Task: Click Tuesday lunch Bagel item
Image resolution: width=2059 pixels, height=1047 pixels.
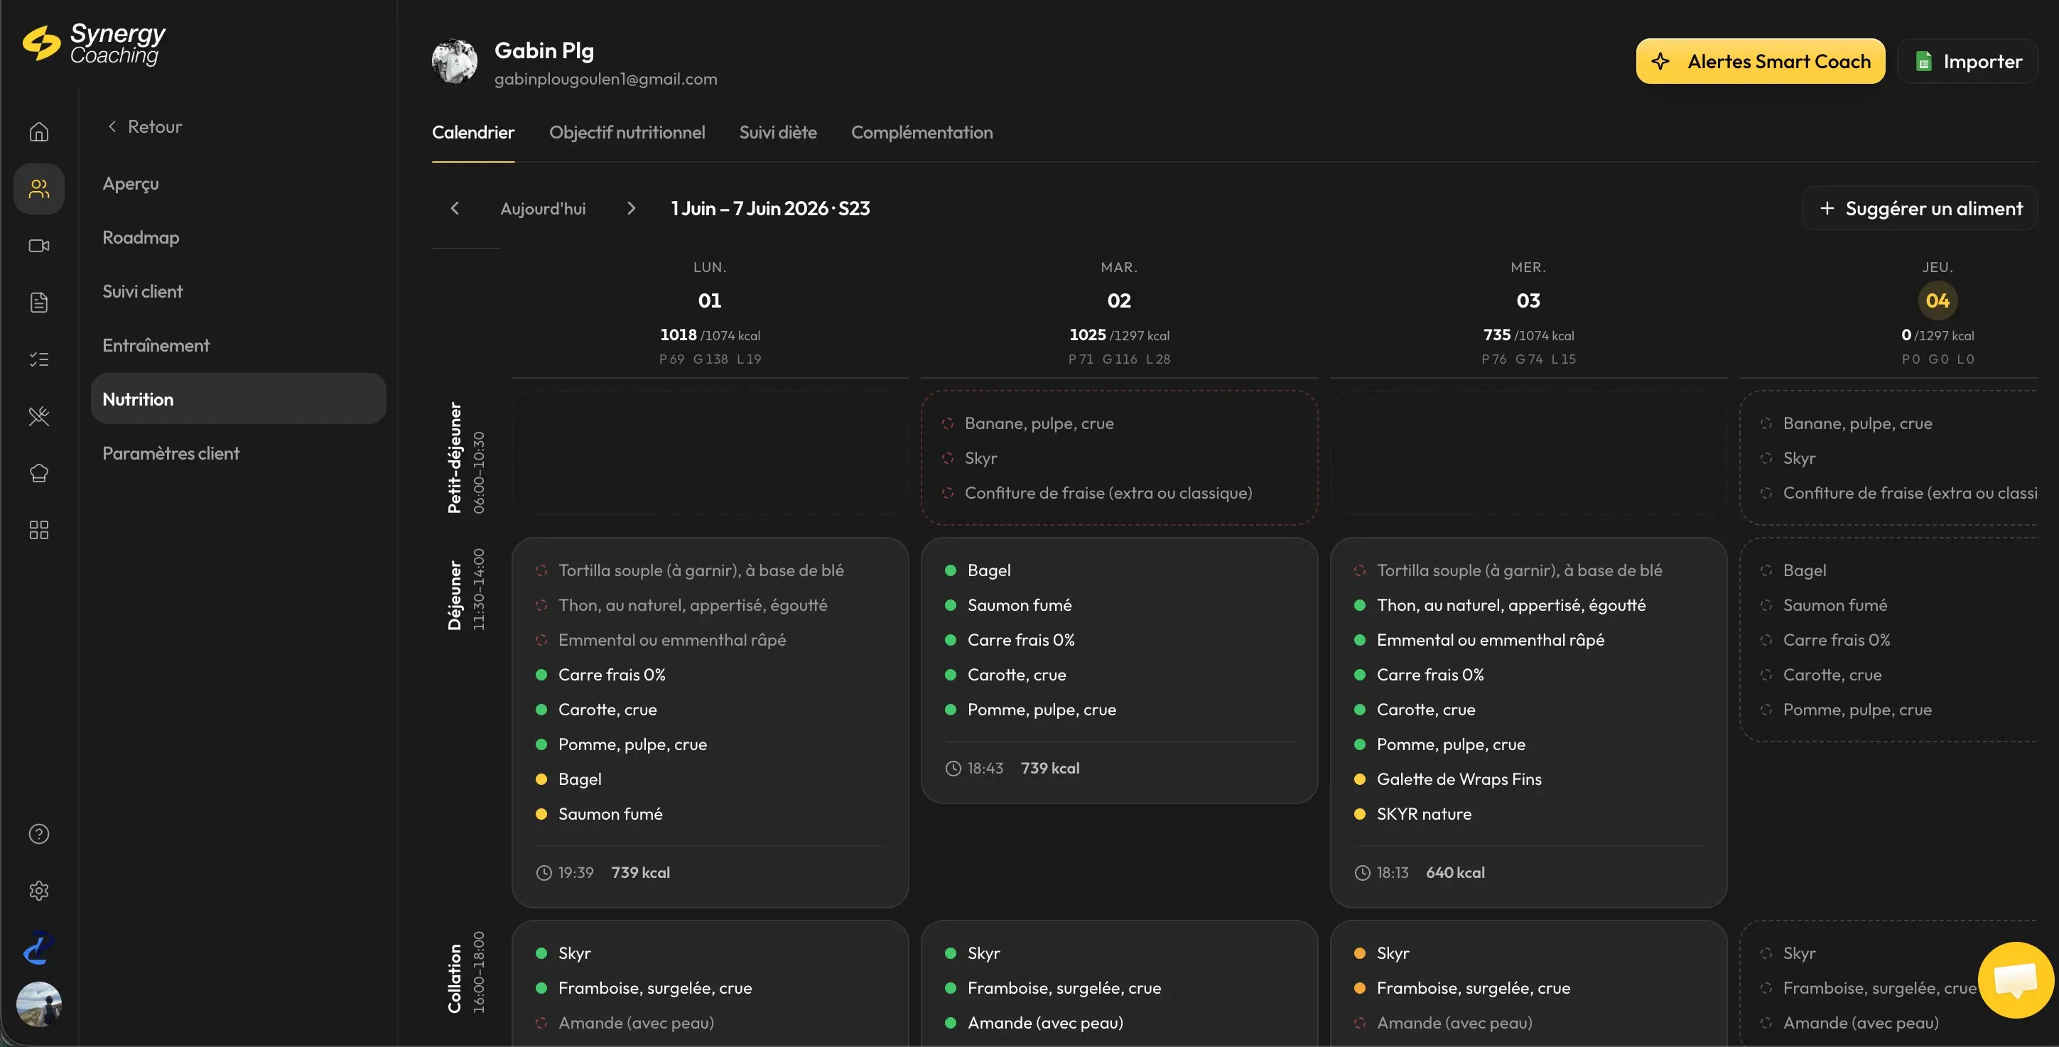Action: pyautogui.click(x=989, y=570)
